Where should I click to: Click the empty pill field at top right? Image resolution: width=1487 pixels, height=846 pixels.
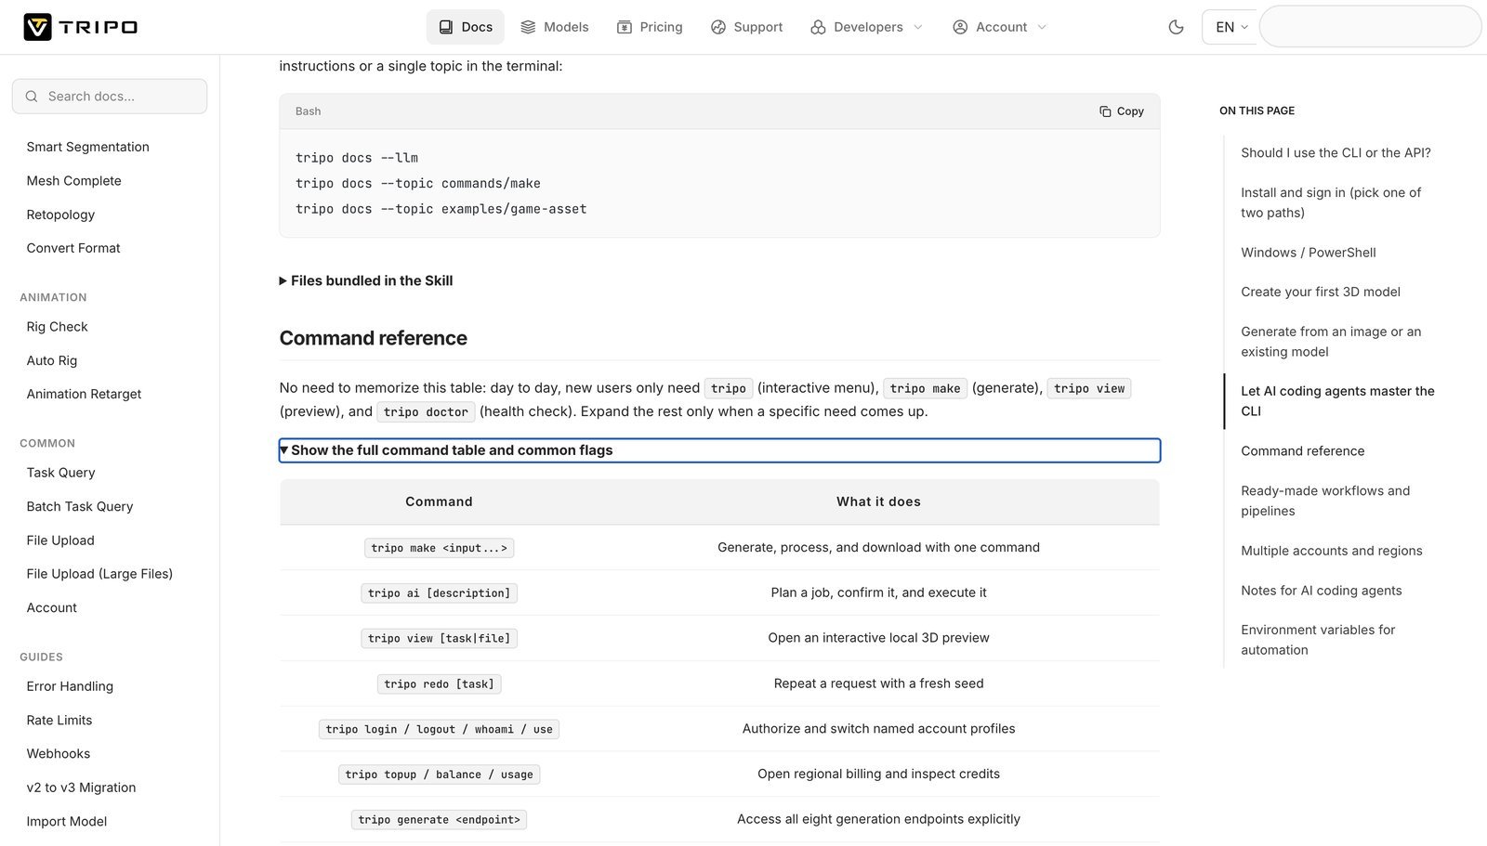(x=1370, y=27)
